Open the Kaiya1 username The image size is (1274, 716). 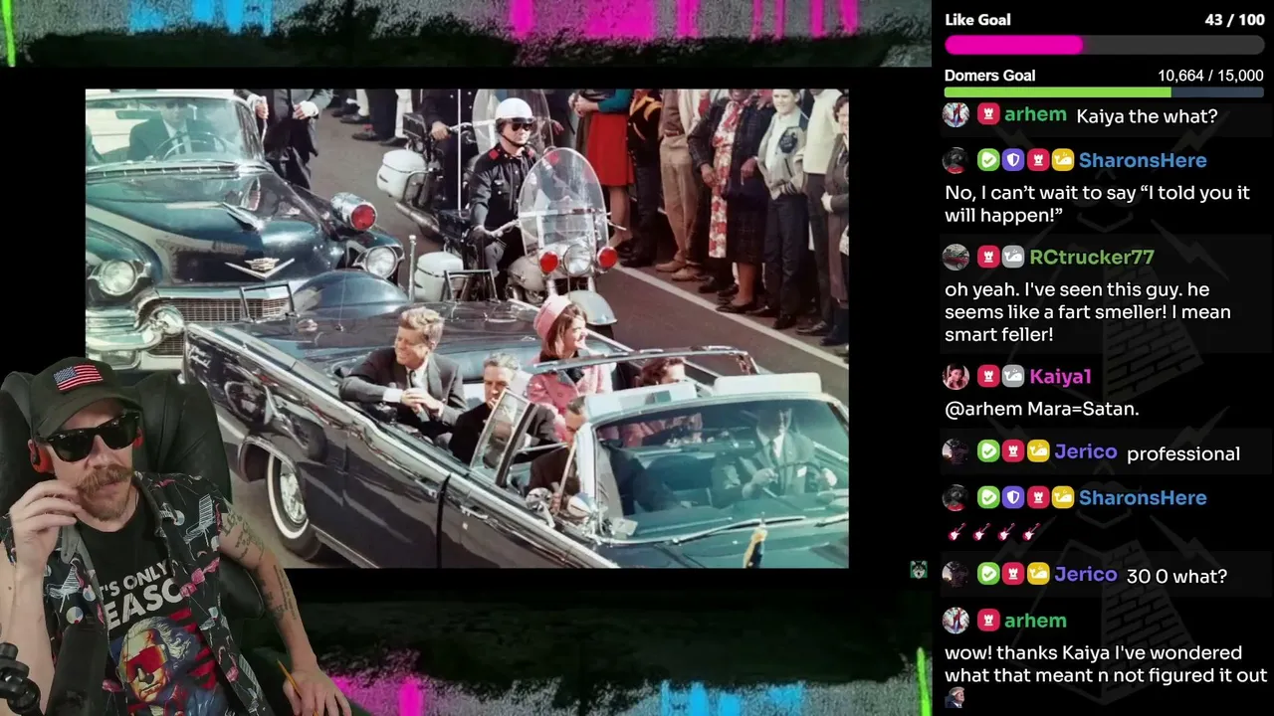[x=1060, y=376]
